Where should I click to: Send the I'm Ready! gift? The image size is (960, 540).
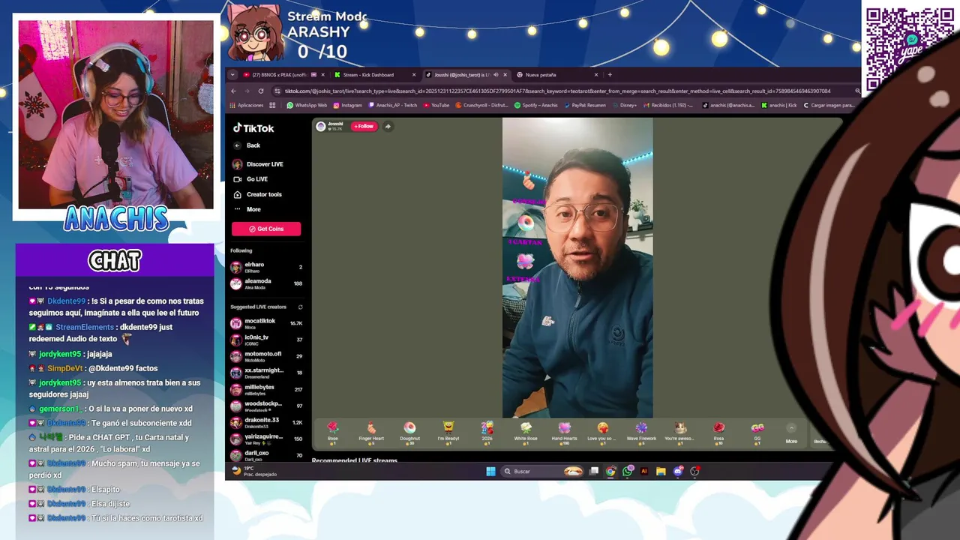[448, 433]
